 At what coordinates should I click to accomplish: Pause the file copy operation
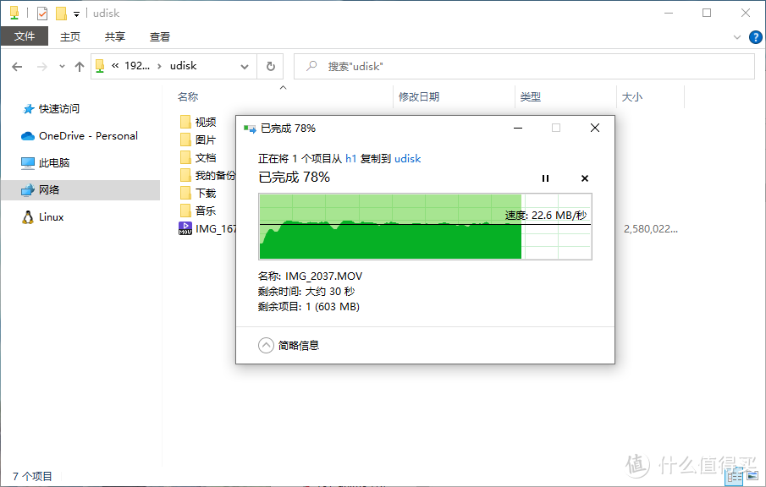tap(545, 178)
